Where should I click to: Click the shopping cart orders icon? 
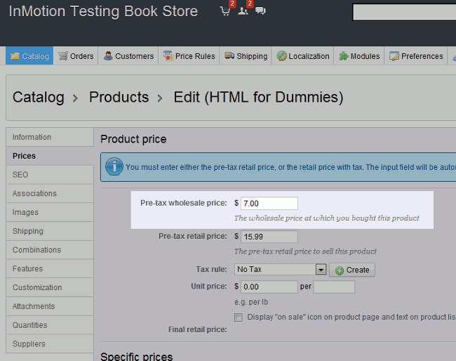pos(224,11)
